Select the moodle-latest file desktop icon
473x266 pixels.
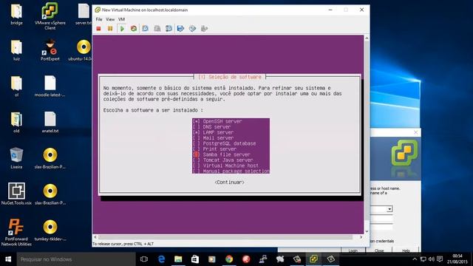[x=50, y=86]
